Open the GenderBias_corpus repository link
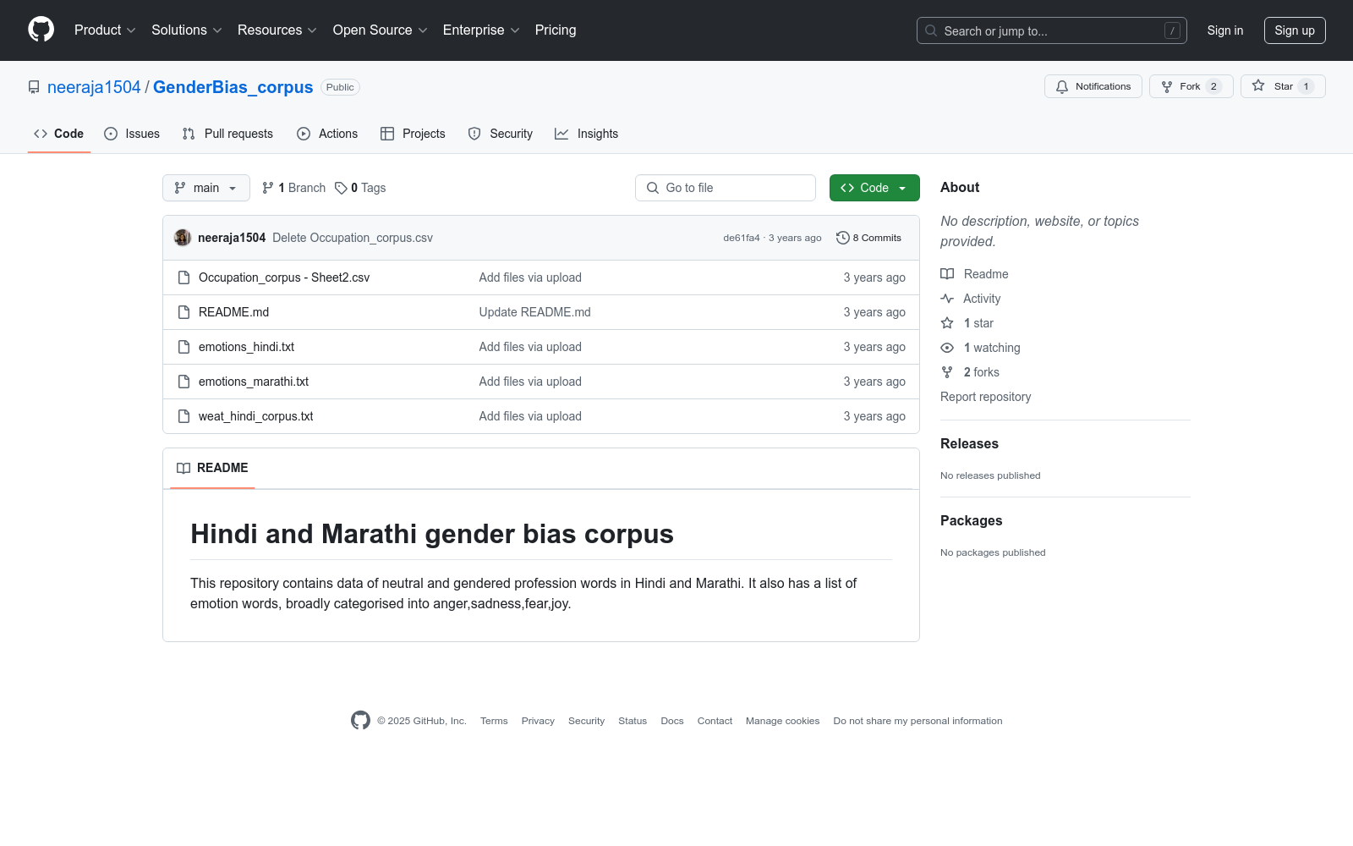 pyautogui.click(x=233, y=87)
